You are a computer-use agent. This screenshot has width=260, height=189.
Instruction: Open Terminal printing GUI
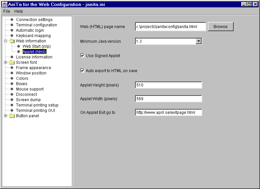[35, 111]
